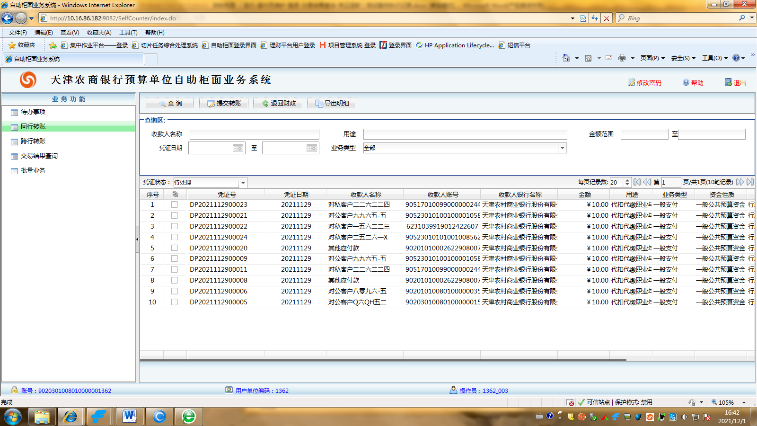Increase 每页记录数 with spinner up arrow
Screen dimensions: 757x426
(x=627, y=180)
